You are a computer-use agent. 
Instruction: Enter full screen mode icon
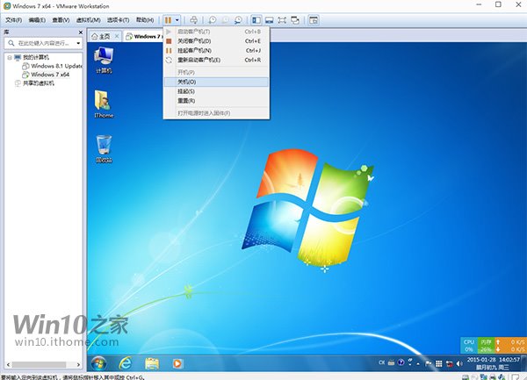click(x=282, y=20)
